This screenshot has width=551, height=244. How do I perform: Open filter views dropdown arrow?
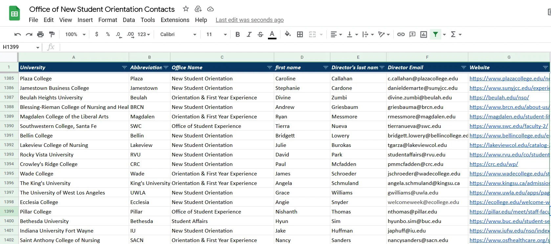(x=444, y=34)
